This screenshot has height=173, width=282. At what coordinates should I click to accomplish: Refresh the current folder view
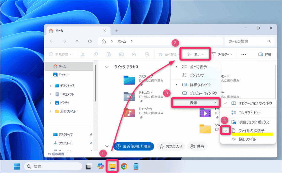[x=90, y=41]
